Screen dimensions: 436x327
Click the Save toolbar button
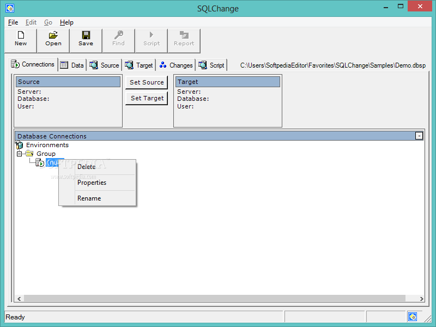click(86, 40)
